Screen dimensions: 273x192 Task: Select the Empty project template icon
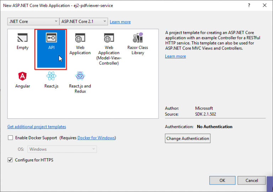click(x=22, y=38)
